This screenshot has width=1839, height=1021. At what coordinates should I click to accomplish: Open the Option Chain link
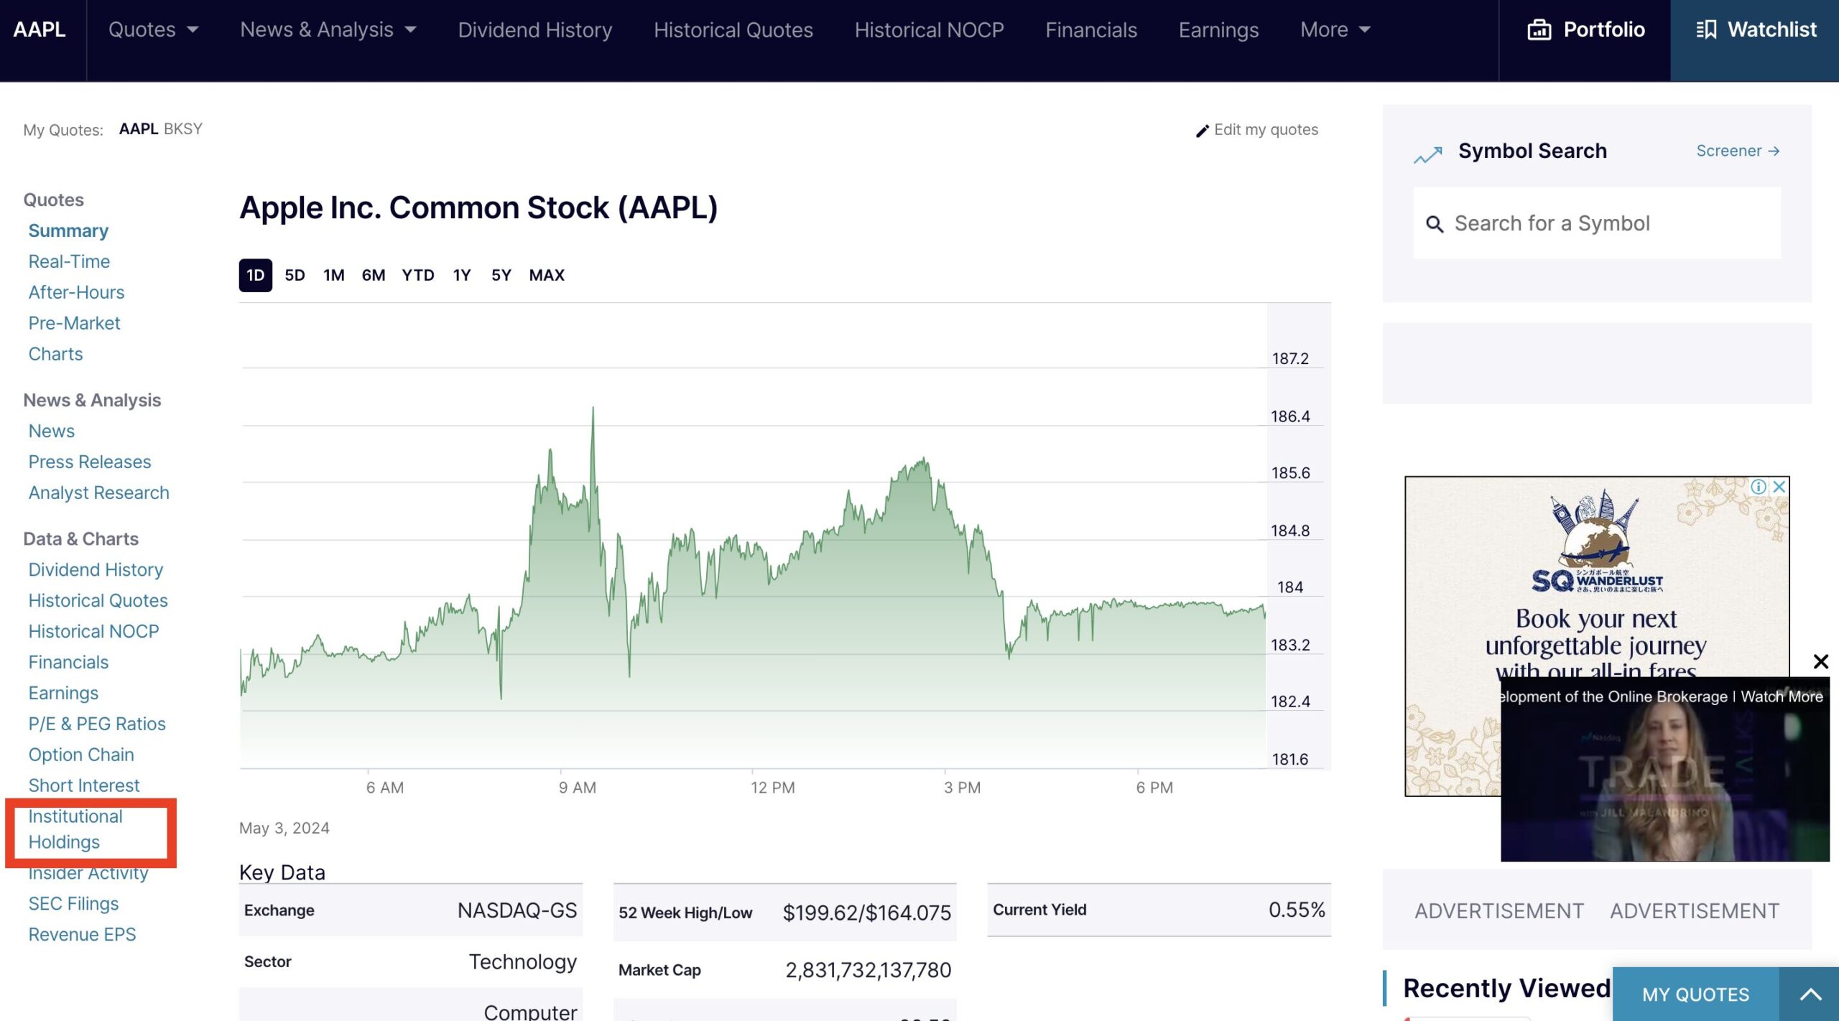pos(81,755)
